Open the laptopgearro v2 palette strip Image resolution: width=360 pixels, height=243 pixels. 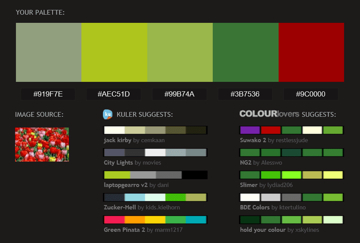(x=155, y=175)
